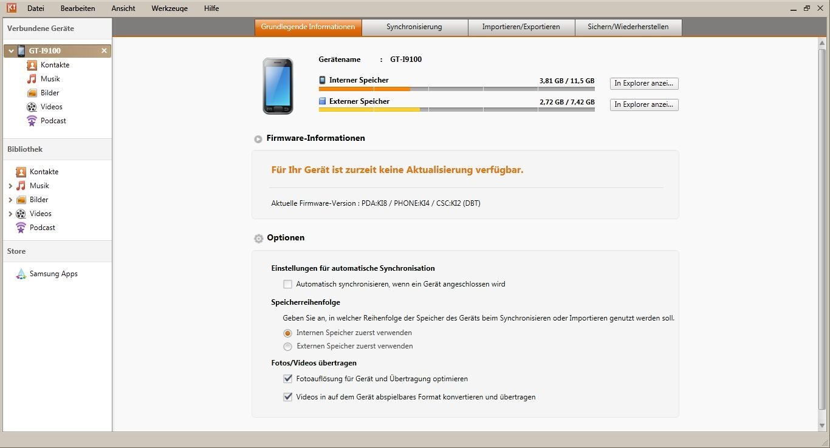Expand Videos in the Bibliothek tree
The width and height of the screenshot is (830, 448).
tap(10, 214)
